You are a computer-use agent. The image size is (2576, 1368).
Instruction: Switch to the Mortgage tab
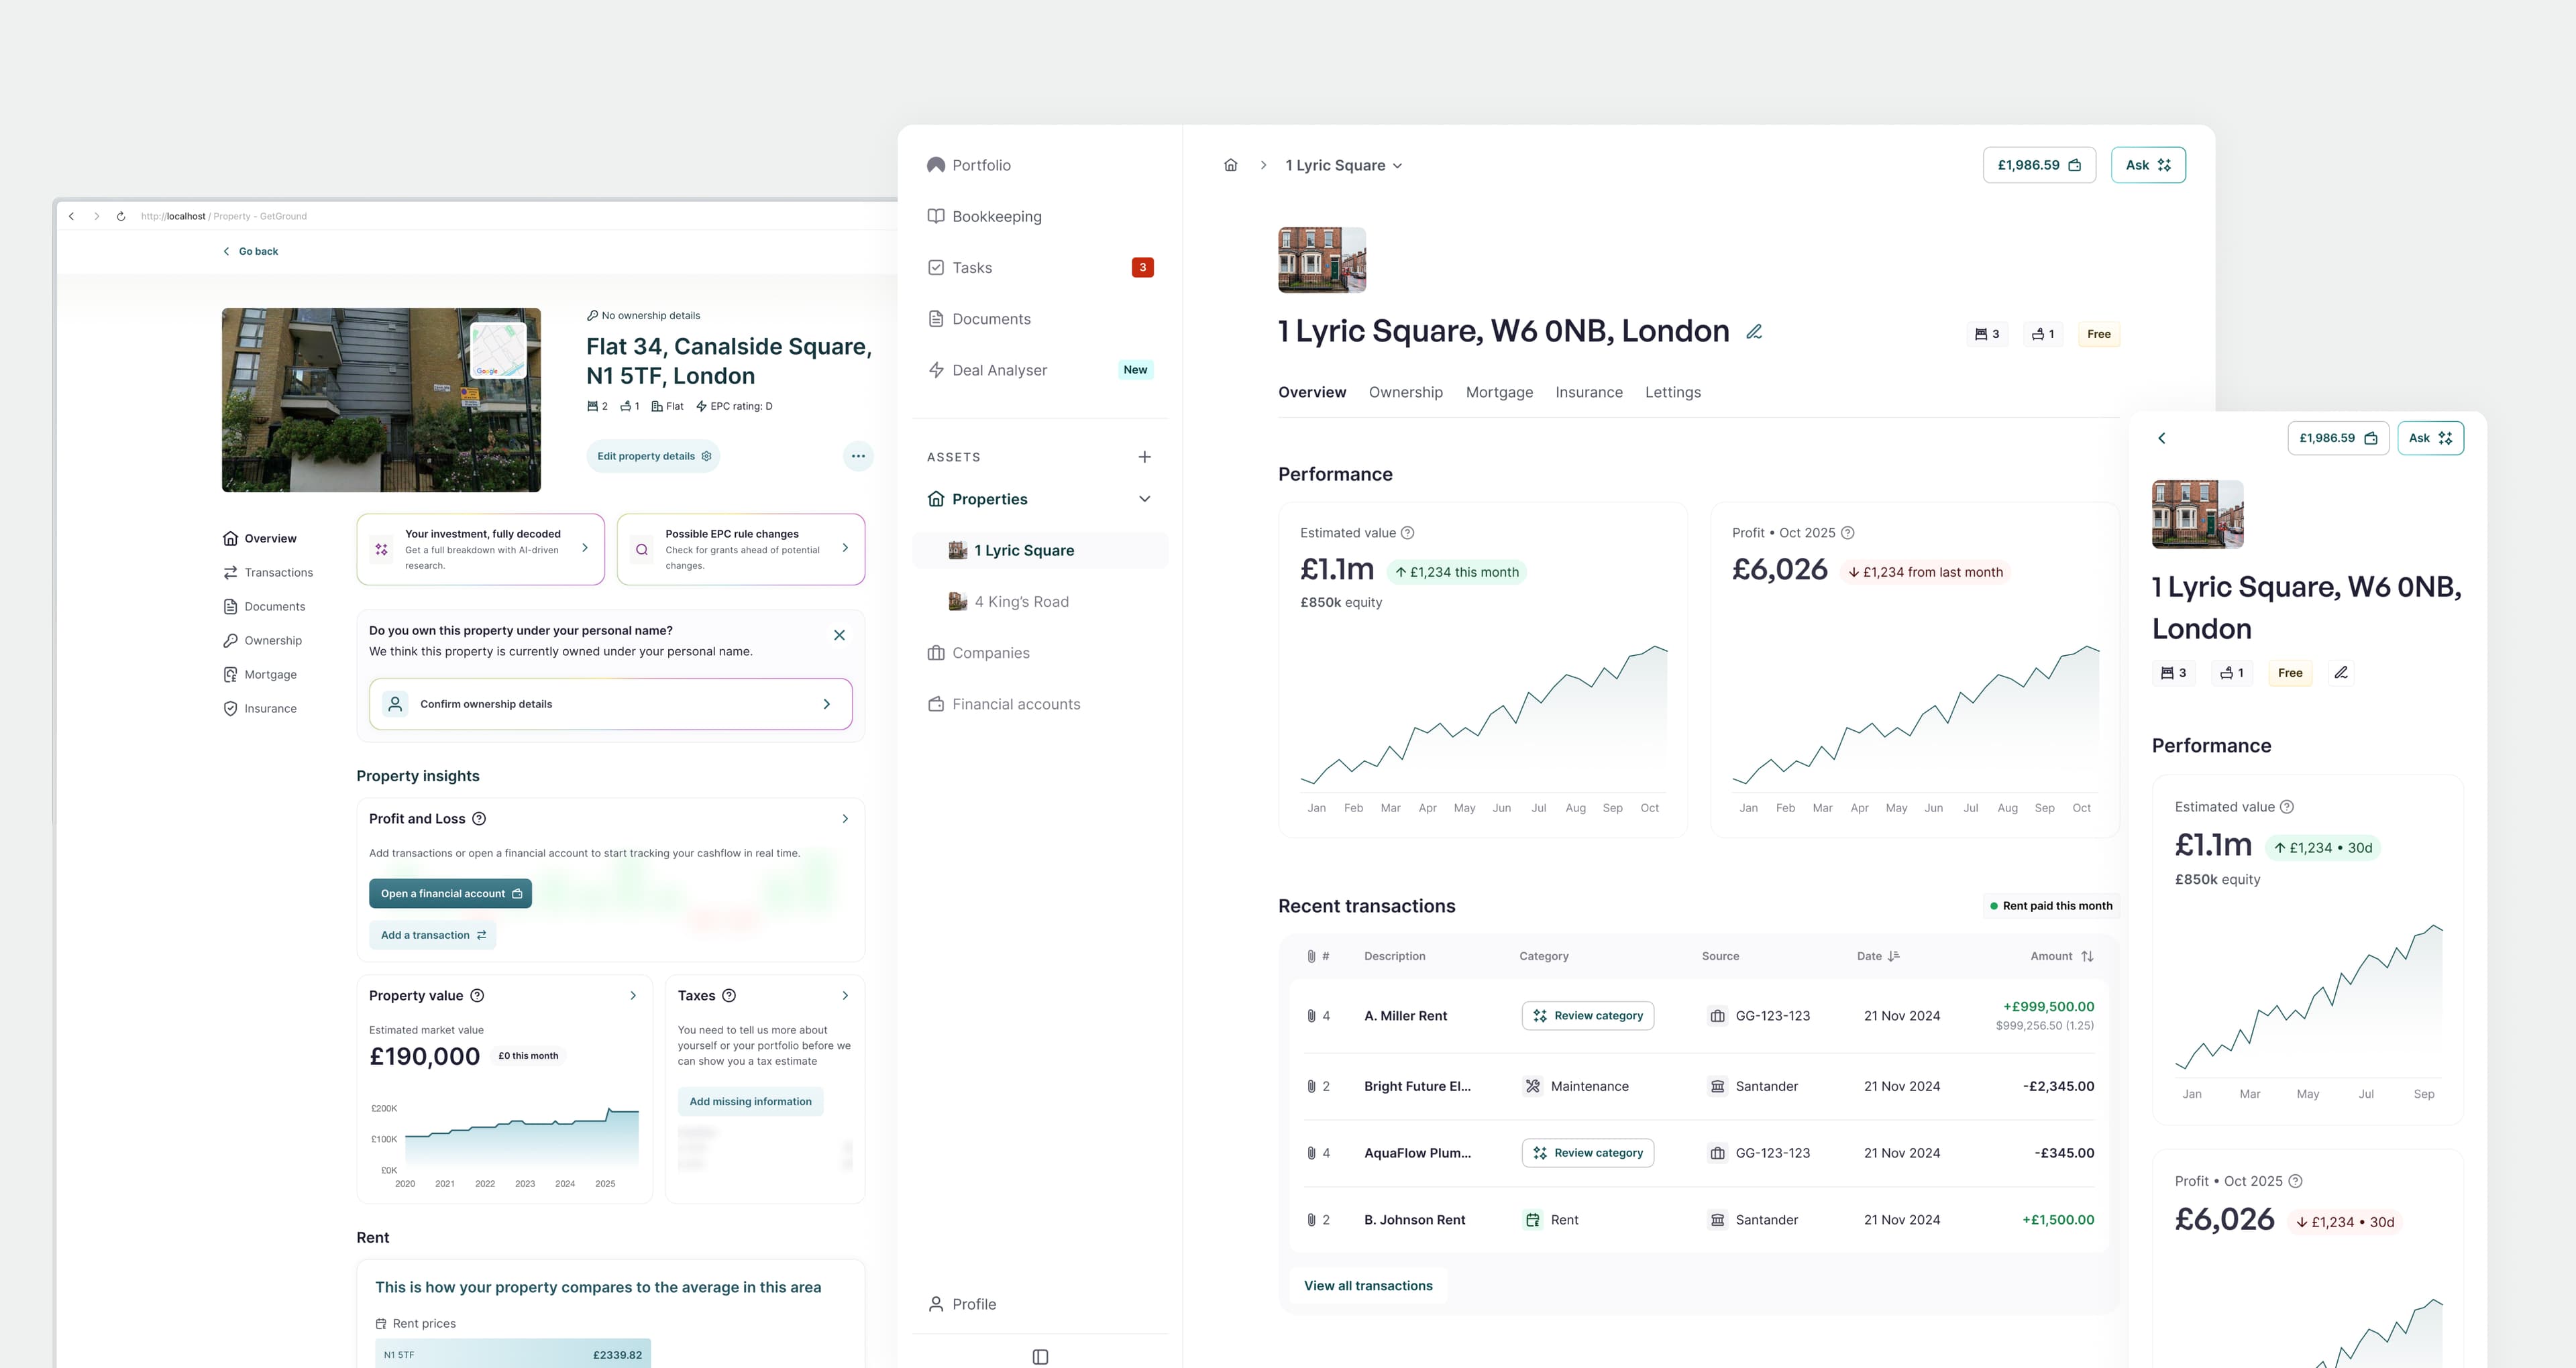1499,392
